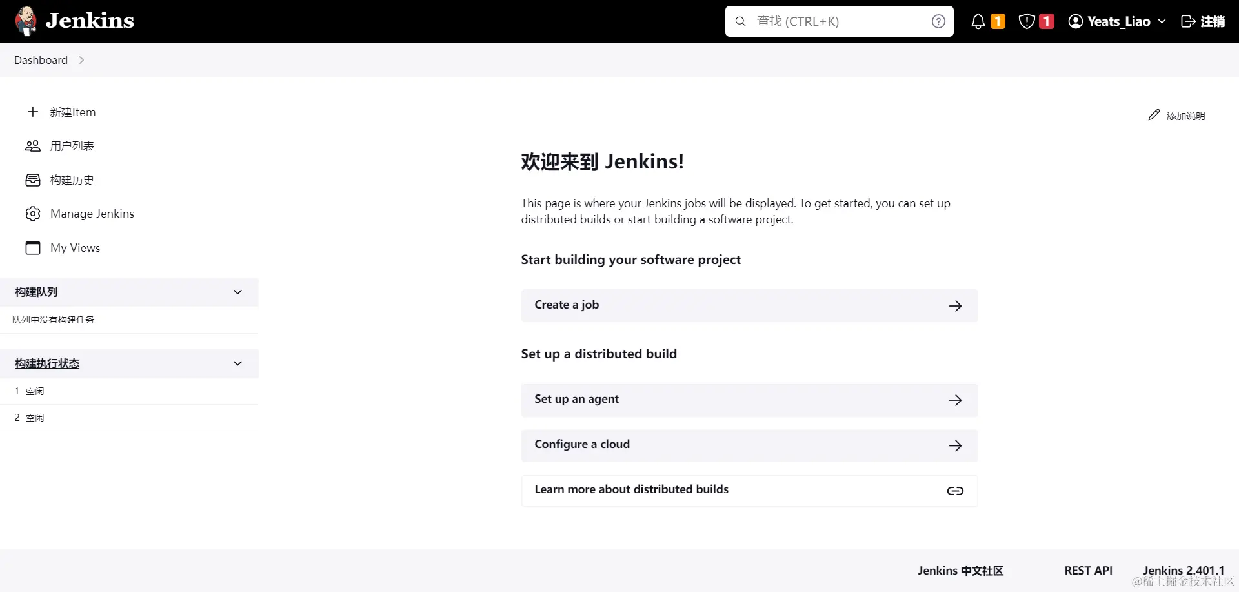
Task: Collapse the 构建执行状态 panel chevron
Action: 237,363
